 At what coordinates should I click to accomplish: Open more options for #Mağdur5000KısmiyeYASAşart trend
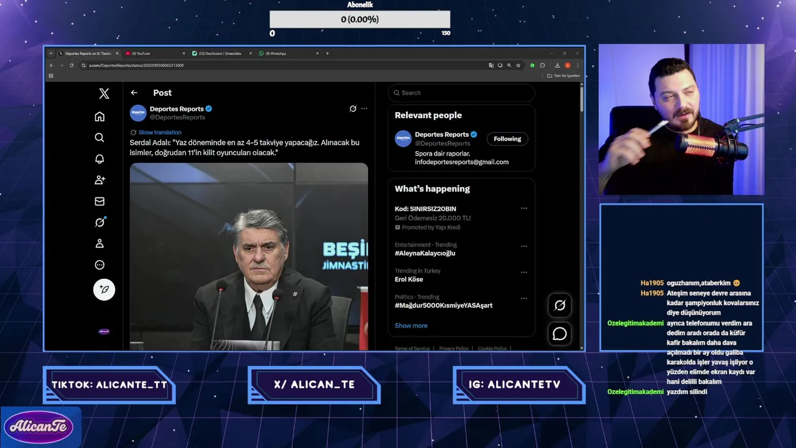pos(524,298)
